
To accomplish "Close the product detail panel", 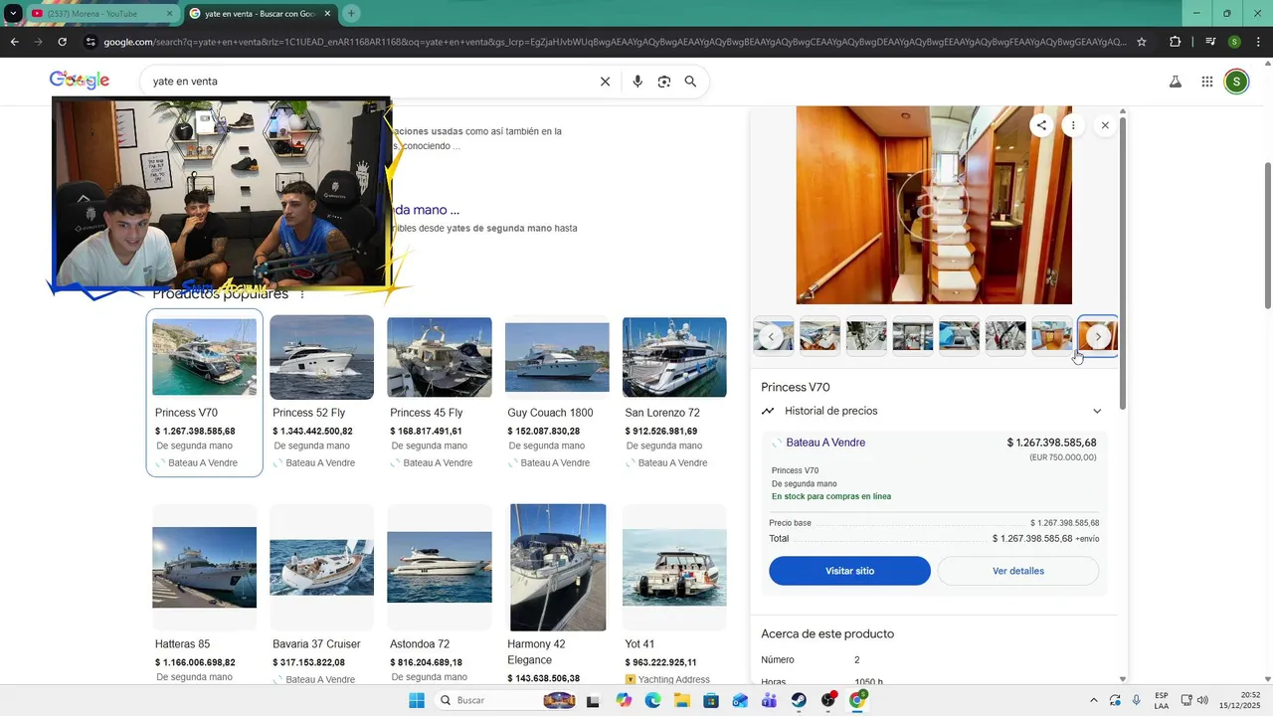I will click(x=1105, y=125).
